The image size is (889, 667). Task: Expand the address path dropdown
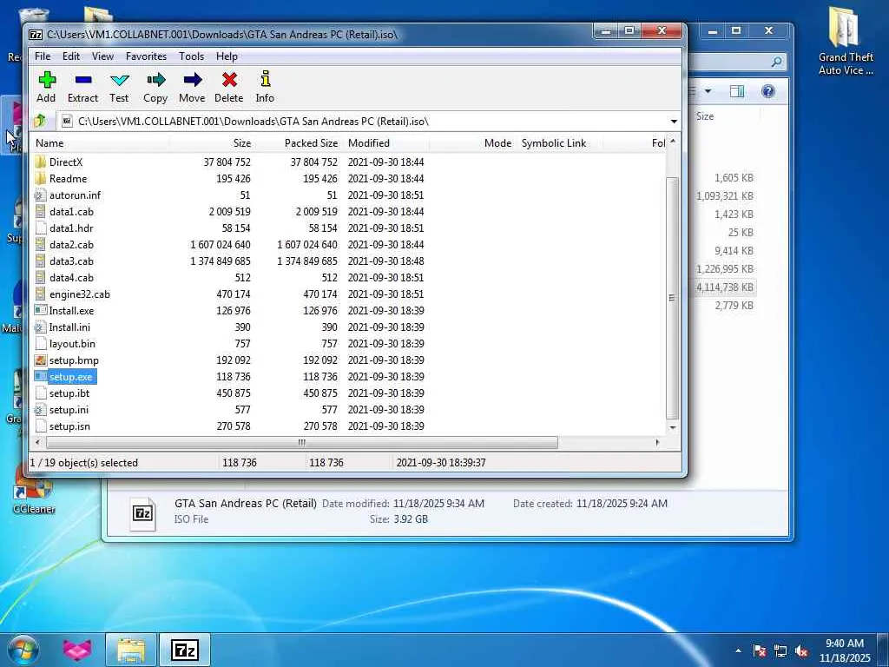click(674, 122)
